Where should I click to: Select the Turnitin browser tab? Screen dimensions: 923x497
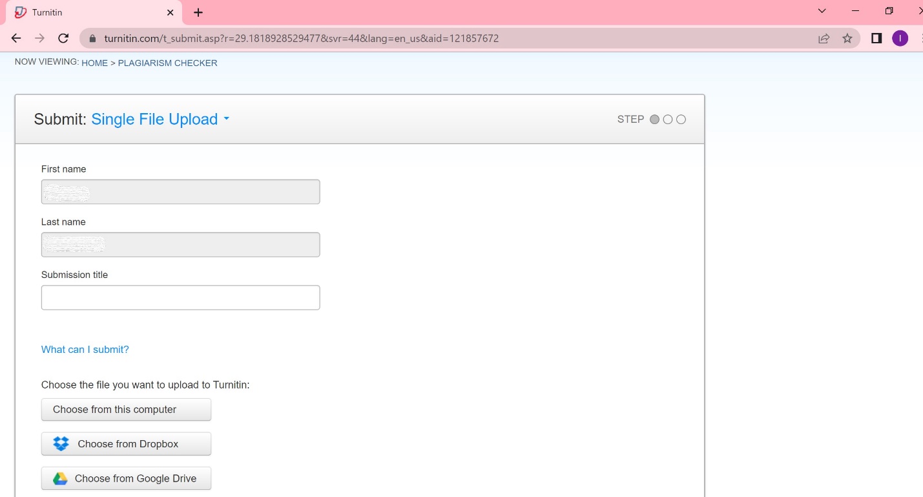[x=94, y=13]
